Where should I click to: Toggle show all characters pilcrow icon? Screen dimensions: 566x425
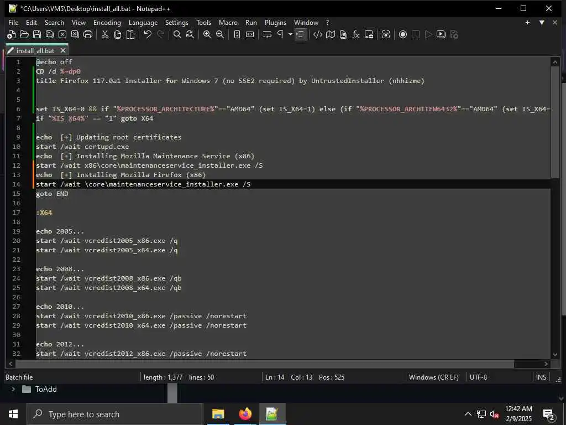[280, 35]
